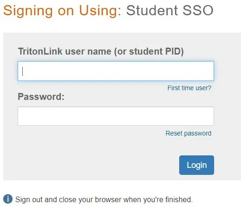Click the sign out reminder message
The height and width of the screenshot is (210, 241).
pyautogui.click(x=104, y=199)
